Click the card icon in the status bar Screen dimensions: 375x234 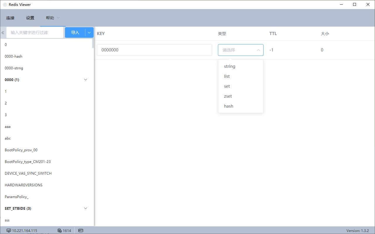pyautogui.click(x=81, y=230)
